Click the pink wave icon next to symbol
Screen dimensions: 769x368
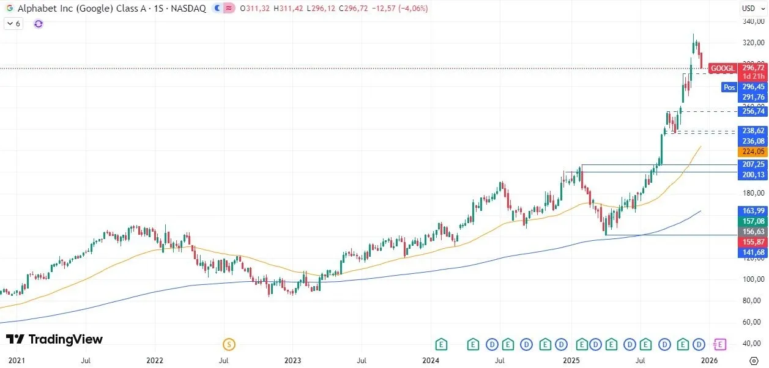[228, 9]
